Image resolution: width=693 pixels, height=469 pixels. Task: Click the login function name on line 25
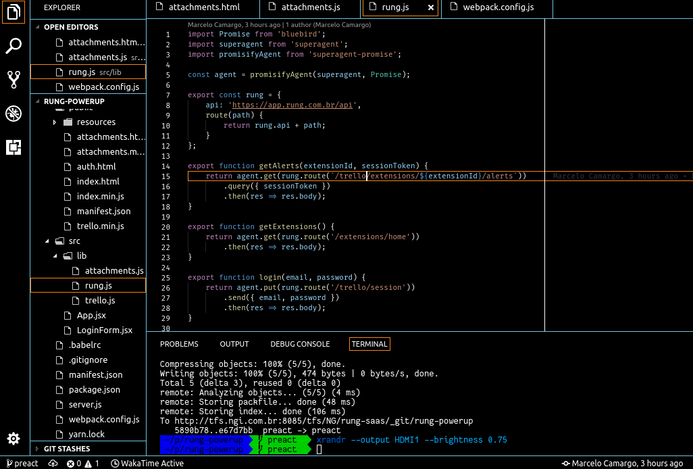tap(270, 278)
